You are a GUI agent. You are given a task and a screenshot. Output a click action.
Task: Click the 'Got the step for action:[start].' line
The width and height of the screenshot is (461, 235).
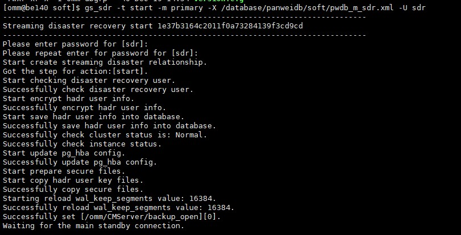[76, 72]
